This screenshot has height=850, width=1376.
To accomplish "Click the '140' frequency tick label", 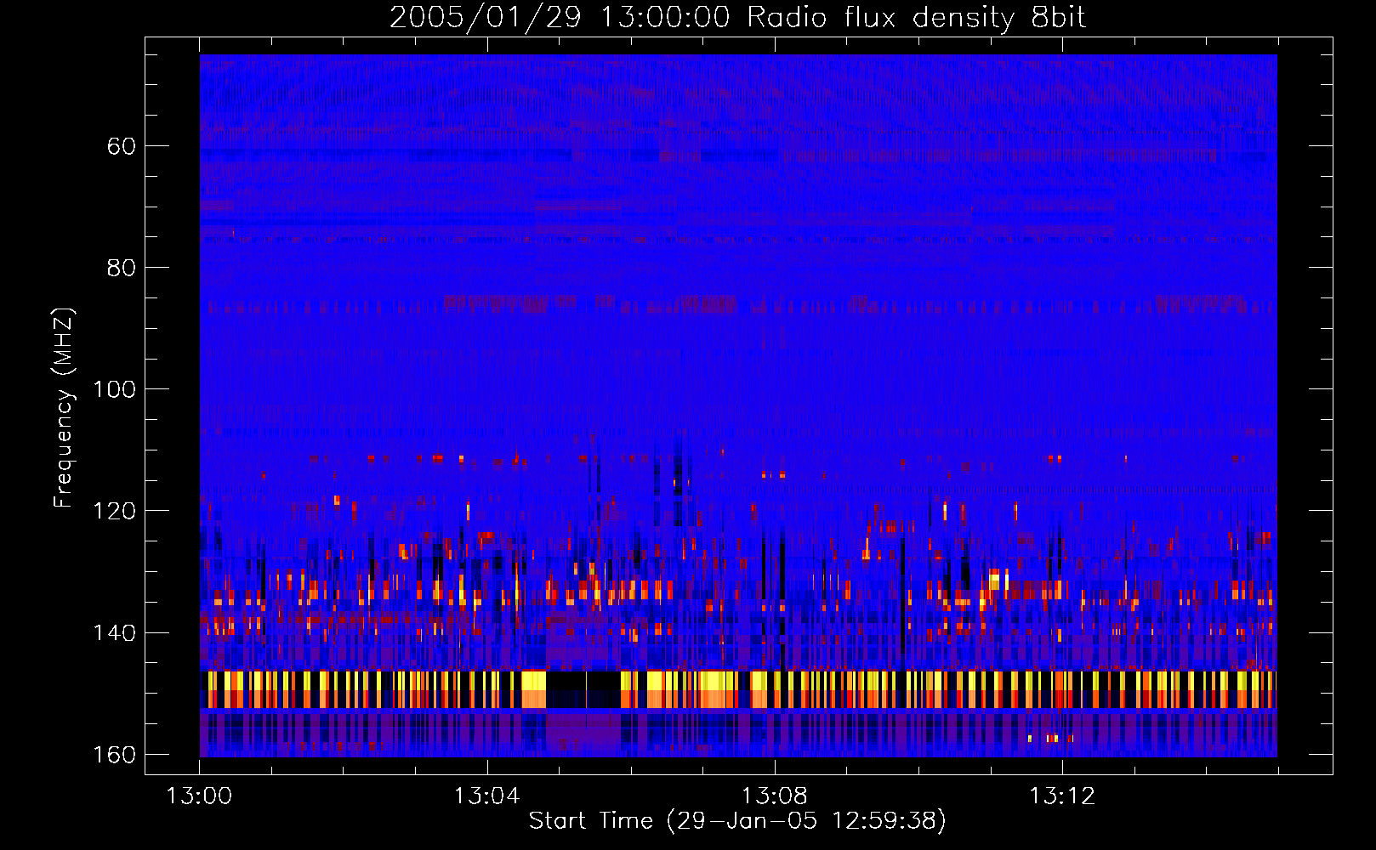I will (113, 633).
